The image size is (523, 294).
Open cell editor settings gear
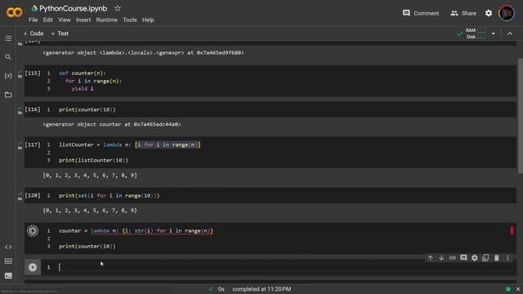point(474,258)
